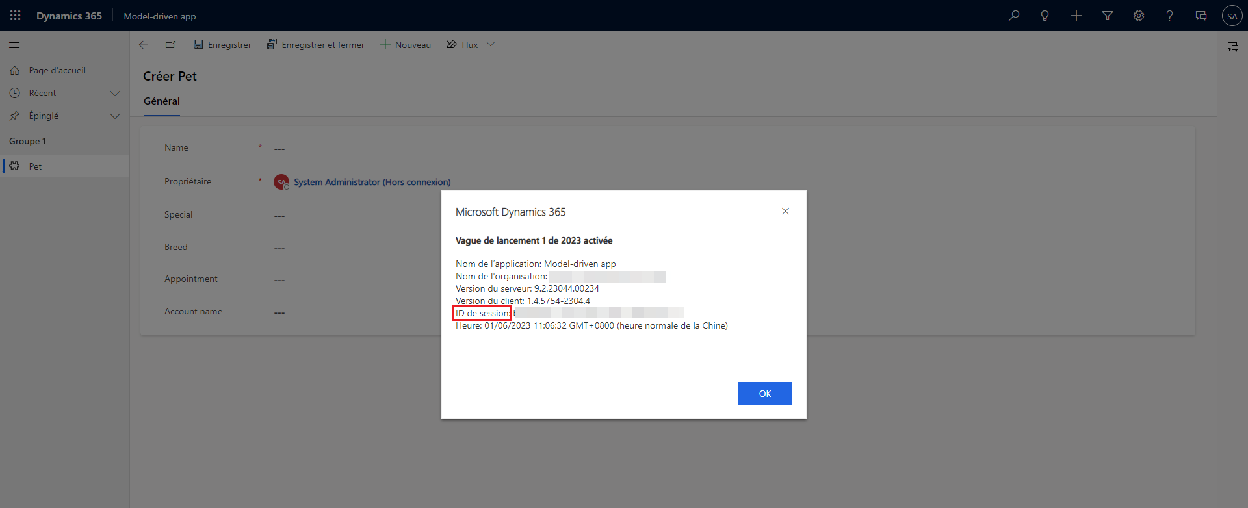Screen dimensions: 1248x508
Task: Open the lightbulb assistant icon
Action: (1045, 16)
